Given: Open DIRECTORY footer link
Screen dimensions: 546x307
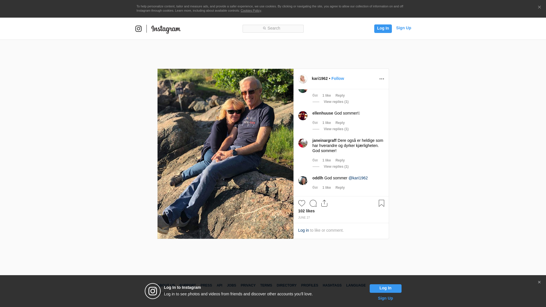Looking at the screenshot, I should coord(287,285).
